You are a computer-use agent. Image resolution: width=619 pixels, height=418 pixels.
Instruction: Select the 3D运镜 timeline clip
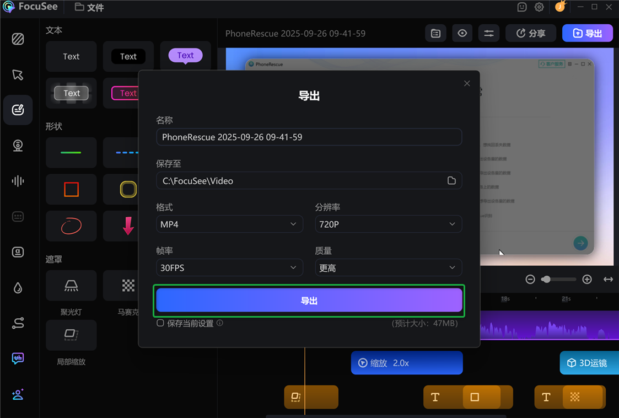[x=589, y=363]
